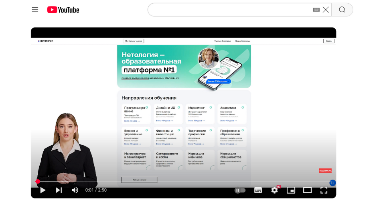Click the 0:01 / 2:50 time display

[x=96, y=190]
